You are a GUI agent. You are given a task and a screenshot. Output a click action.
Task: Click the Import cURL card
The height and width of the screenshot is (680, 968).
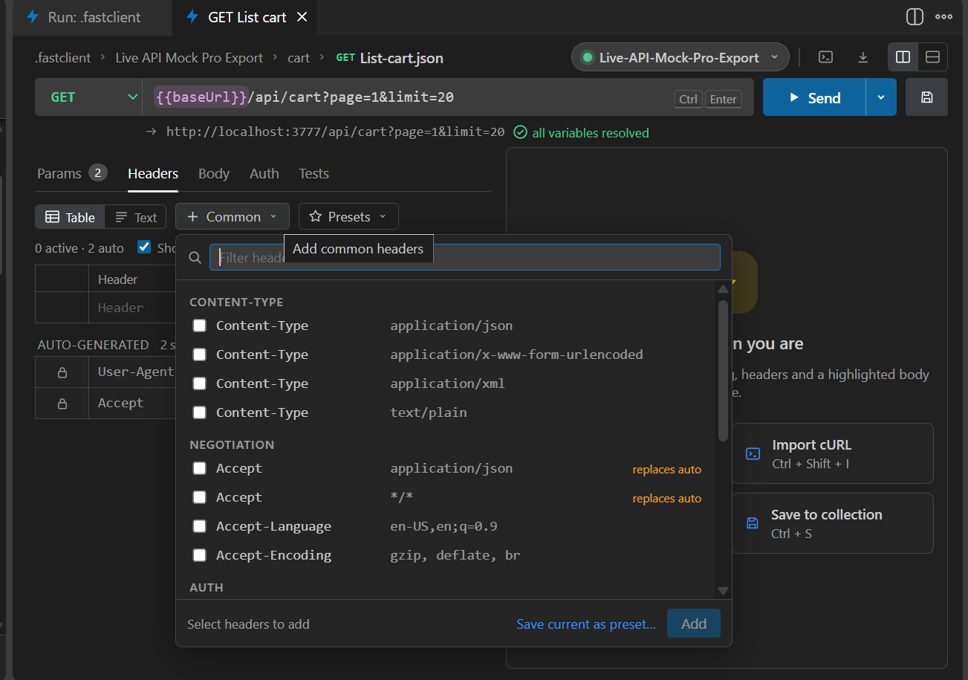point(832,453)
